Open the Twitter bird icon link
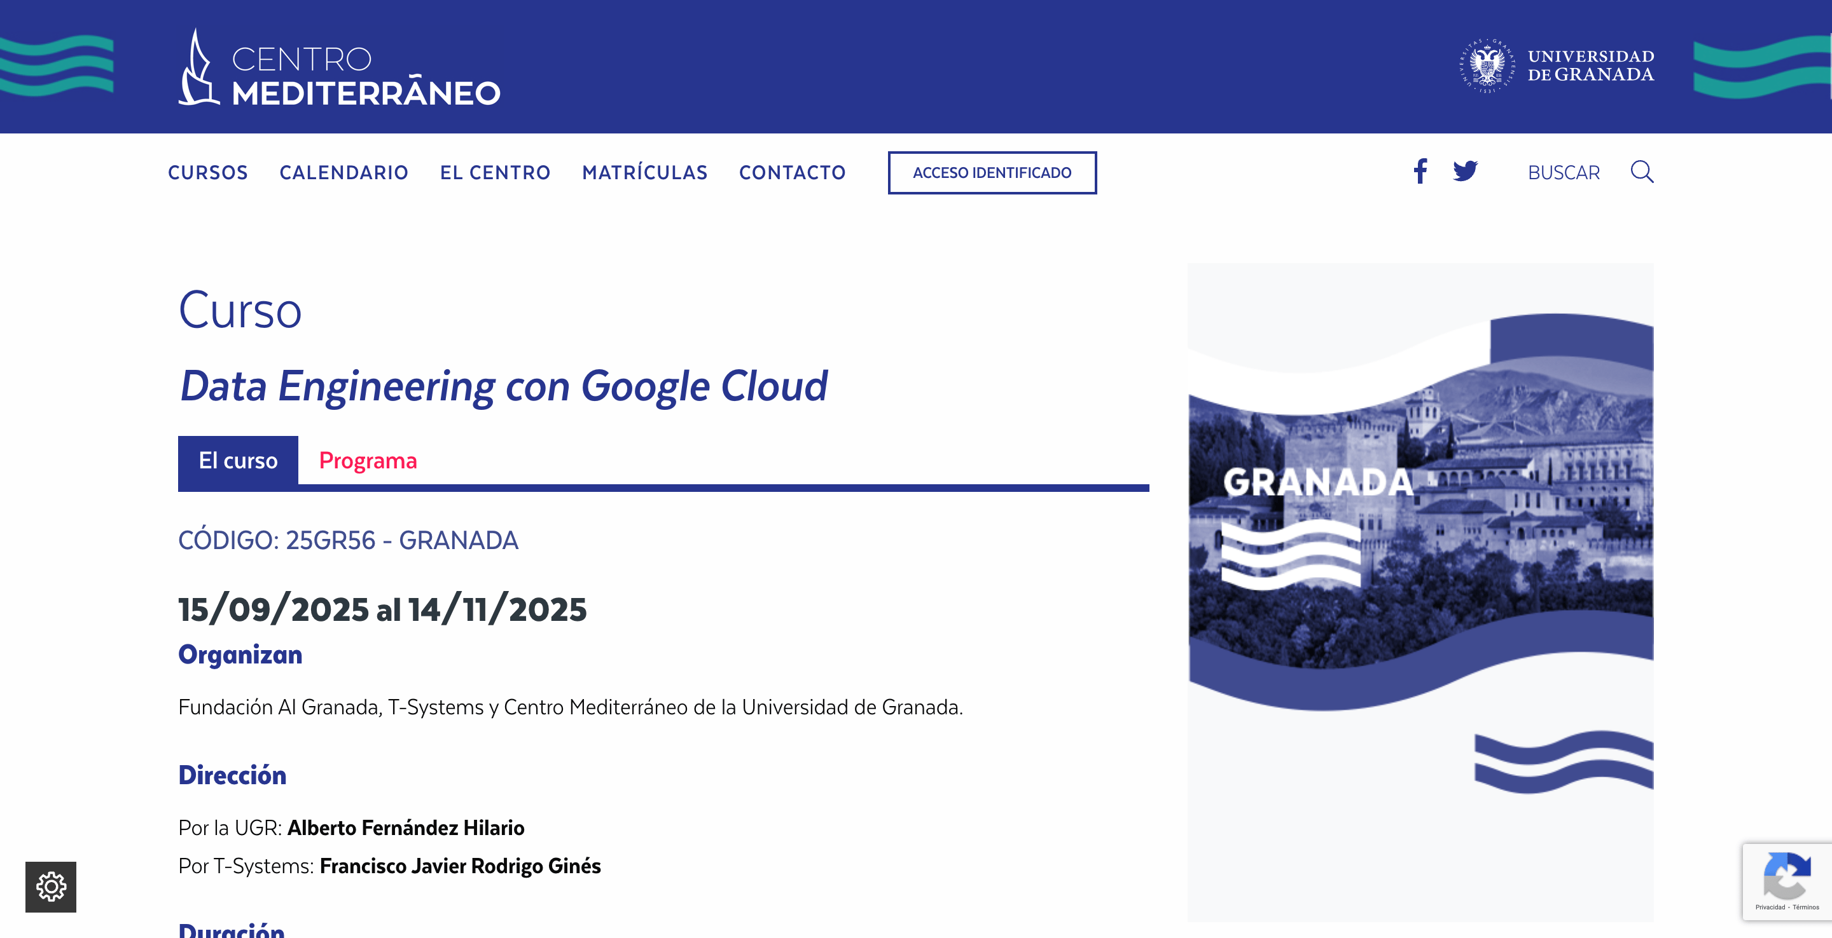This screenshot has width=1832, height=938. point(1465,172)
